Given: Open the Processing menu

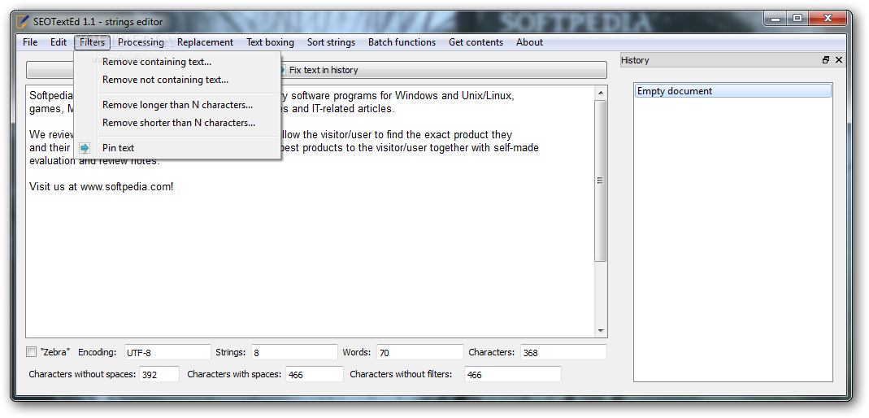Looking at the screenshot, I should [x=141, y=42].
